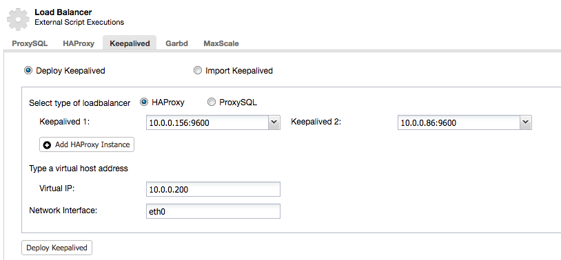This screenshot has height=260, width=561.
Task: Select the Keepalived tab
Action: click(130, 43)
